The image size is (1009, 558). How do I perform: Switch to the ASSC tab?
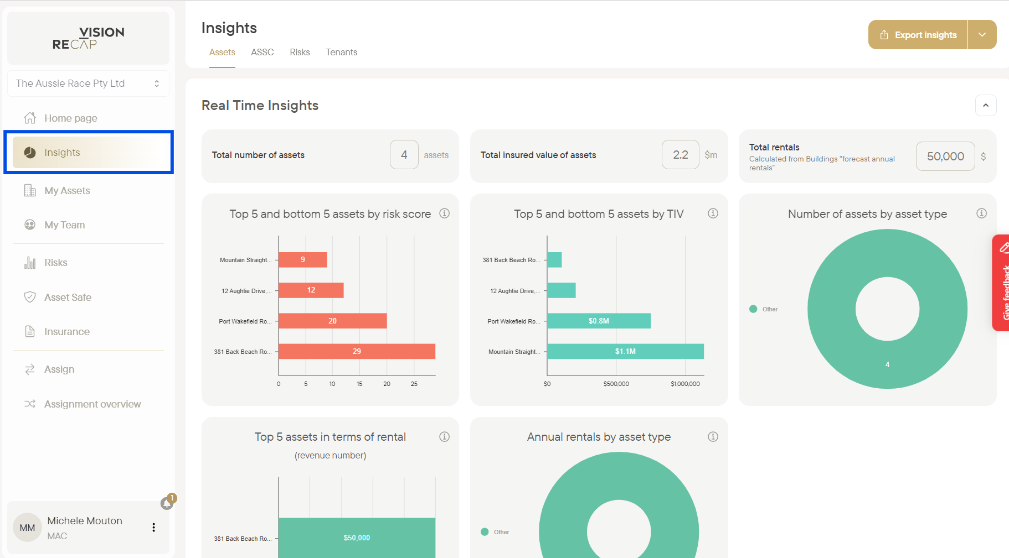click(262, 52)
